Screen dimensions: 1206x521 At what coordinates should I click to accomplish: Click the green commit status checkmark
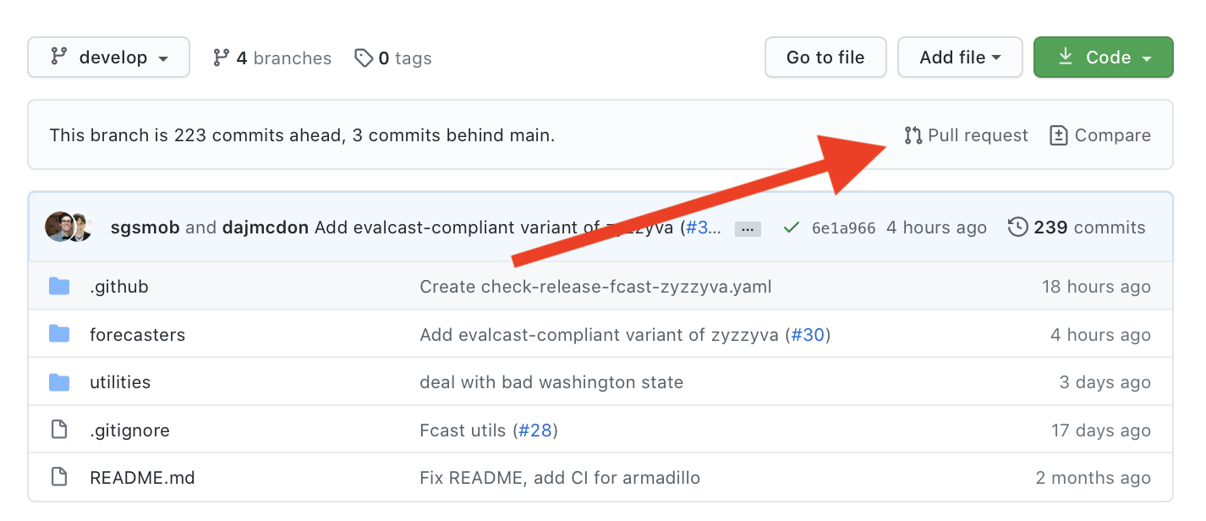pyautogui.click(x=791, y=228)
